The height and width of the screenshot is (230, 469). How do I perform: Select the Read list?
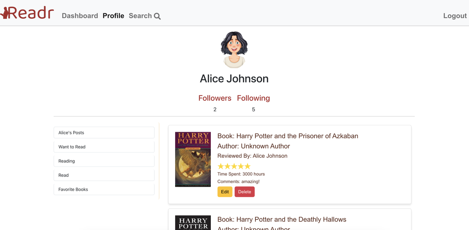(104, 175)
